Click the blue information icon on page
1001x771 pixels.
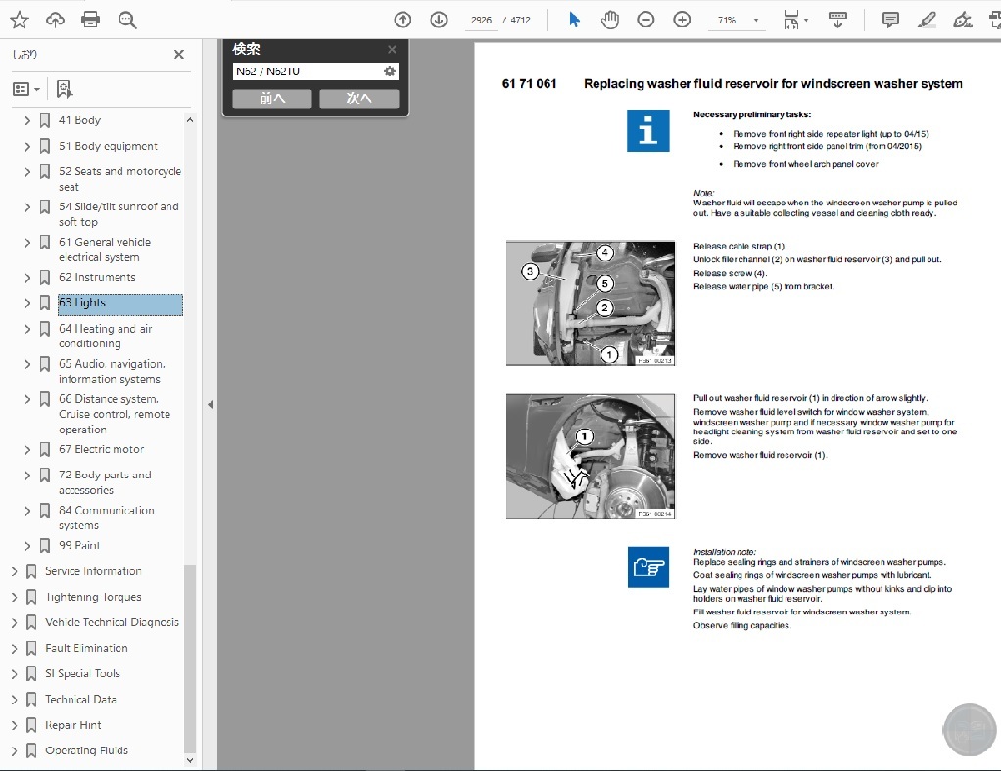[648, 131]
